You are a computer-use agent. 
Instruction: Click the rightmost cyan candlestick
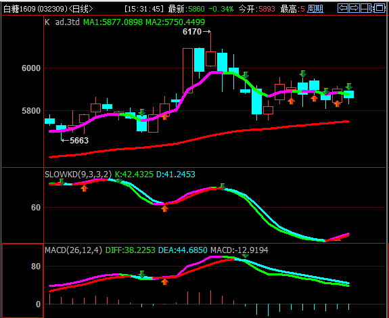[x=348, y=95]
